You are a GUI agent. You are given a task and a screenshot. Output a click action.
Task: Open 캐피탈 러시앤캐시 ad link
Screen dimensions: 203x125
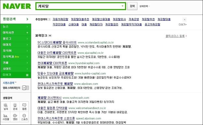49,97
